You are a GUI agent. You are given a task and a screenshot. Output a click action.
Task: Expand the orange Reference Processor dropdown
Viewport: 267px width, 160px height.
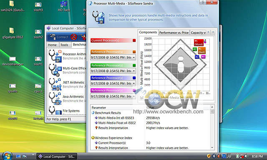coord(134,57)
